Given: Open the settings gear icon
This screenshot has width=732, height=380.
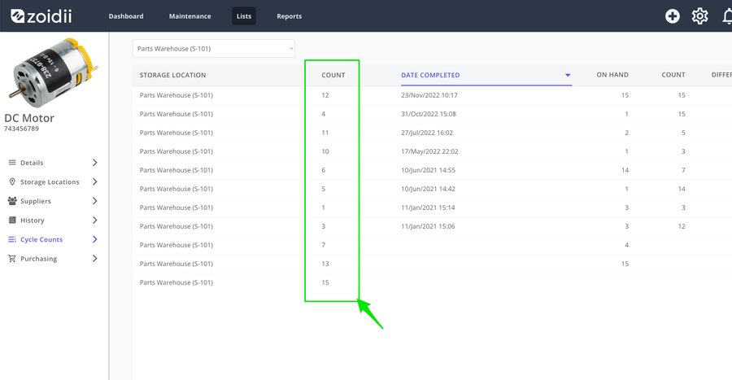Looking at the screenshot, I should click(x=699, y=16).
